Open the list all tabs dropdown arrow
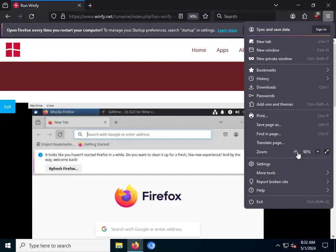 [276, 5]
